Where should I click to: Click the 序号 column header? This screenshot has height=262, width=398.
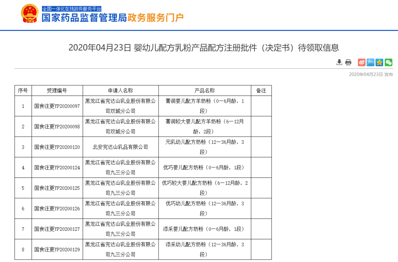[x=23, y=91]
